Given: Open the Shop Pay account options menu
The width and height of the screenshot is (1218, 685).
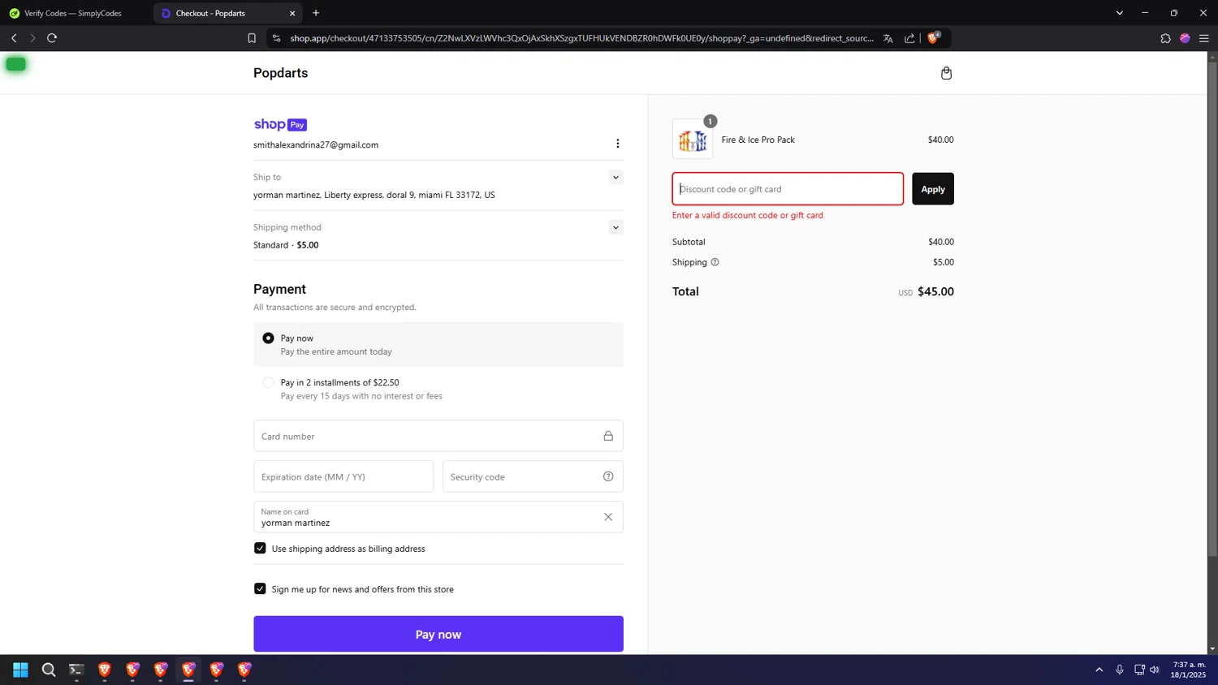Looking at the screenshot, I should coord(617,144).
